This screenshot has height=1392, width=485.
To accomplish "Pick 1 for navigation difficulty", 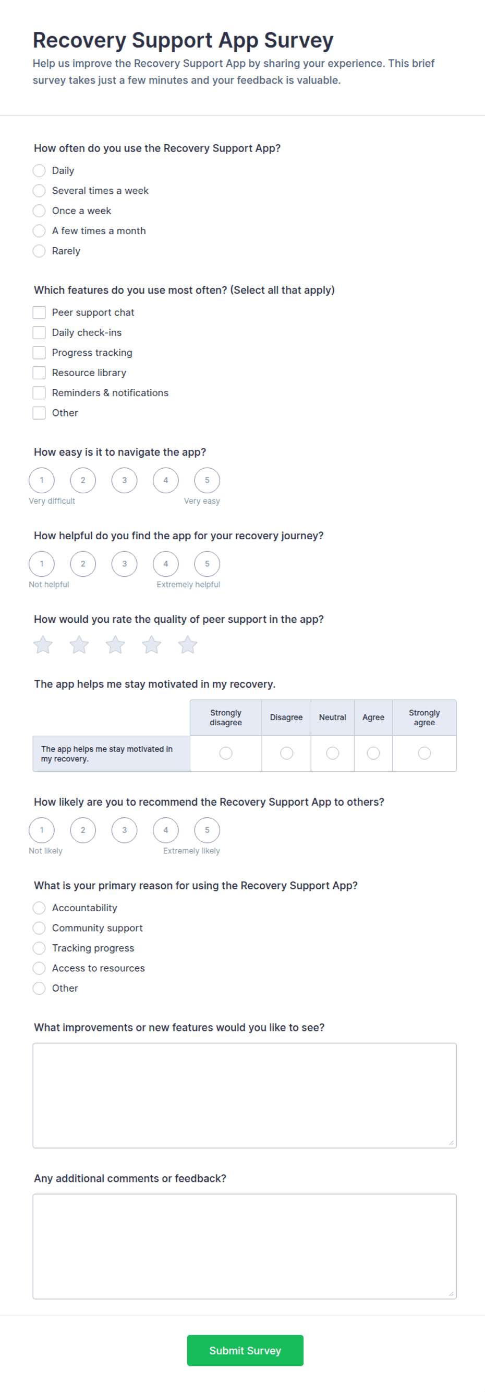I will [42, 480].
